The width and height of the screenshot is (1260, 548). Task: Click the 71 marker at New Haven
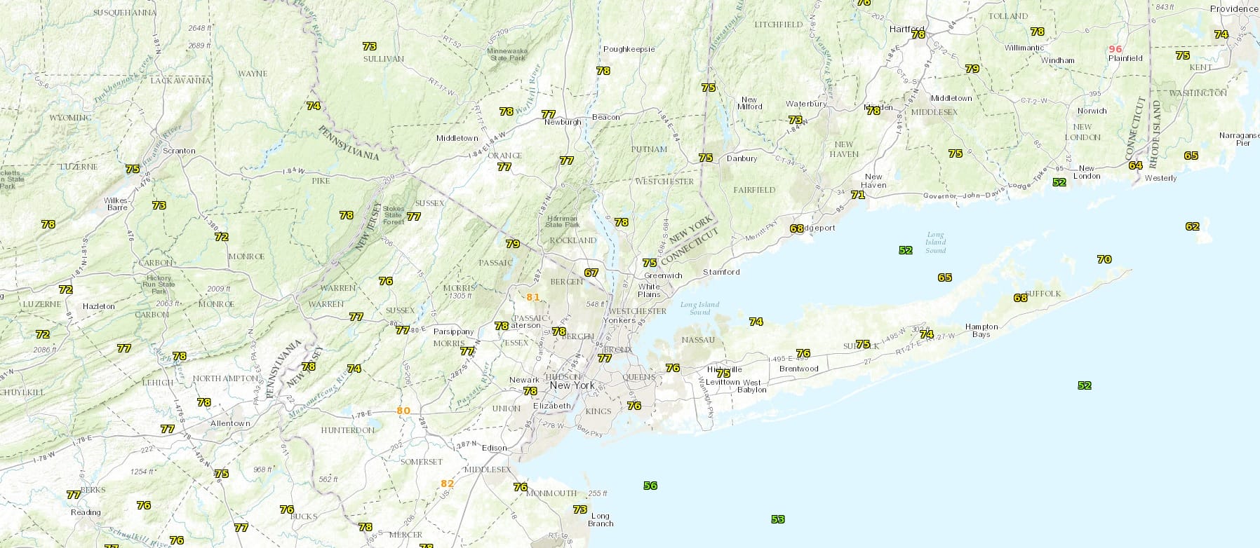(857, 195)
